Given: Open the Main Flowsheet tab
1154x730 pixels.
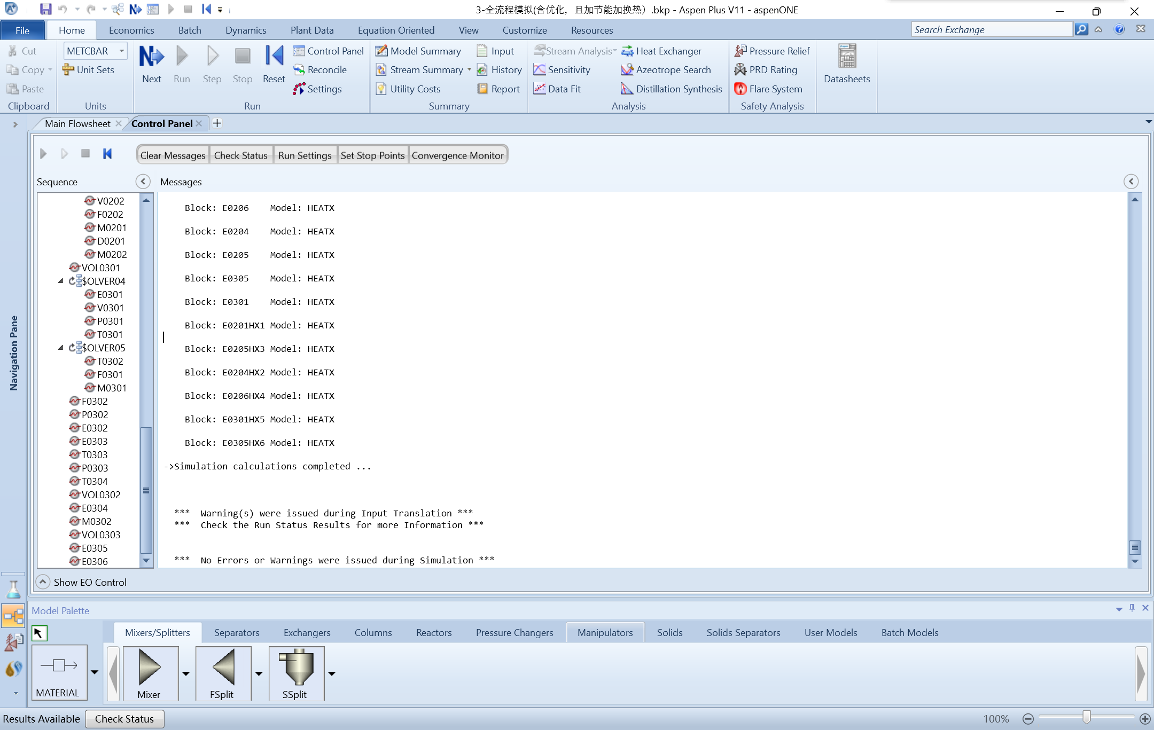Looking at the screenshot, I should click(77, 123).
